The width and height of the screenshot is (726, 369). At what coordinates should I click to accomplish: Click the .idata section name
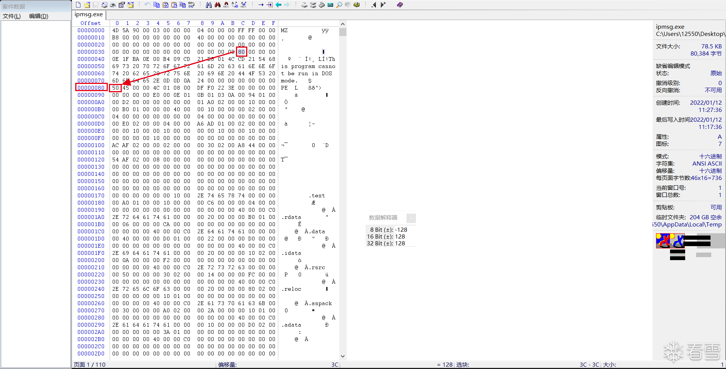pos(291,253)
